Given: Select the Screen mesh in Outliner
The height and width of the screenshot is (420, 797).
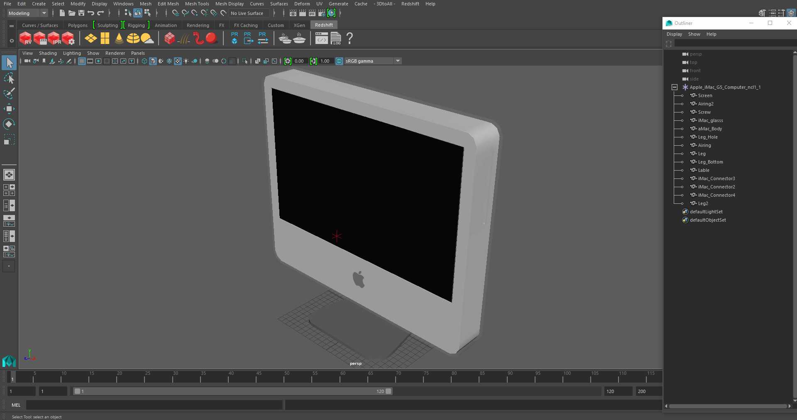Looking at the screenshot, I should tap(705, 95).
